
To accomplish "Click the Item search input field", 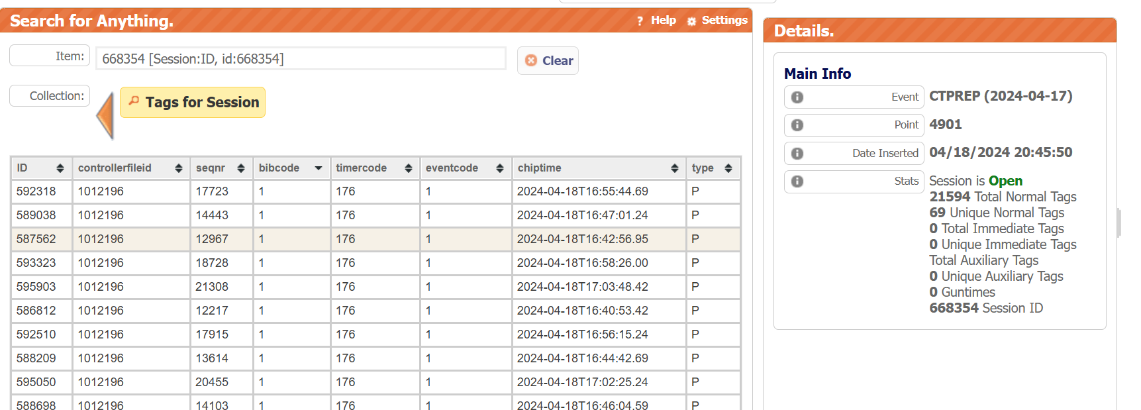I will point(301,58).
